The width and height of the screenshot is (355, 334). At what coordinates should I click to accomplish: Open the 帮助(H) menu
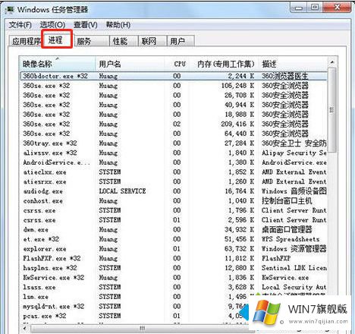(x=118, y=25)
